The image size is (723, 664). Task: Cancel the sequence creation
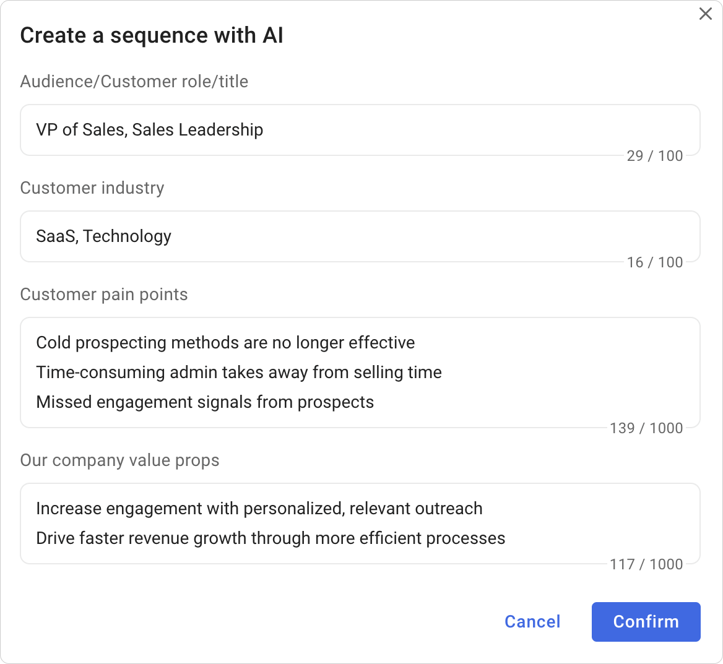pos(532,621)
